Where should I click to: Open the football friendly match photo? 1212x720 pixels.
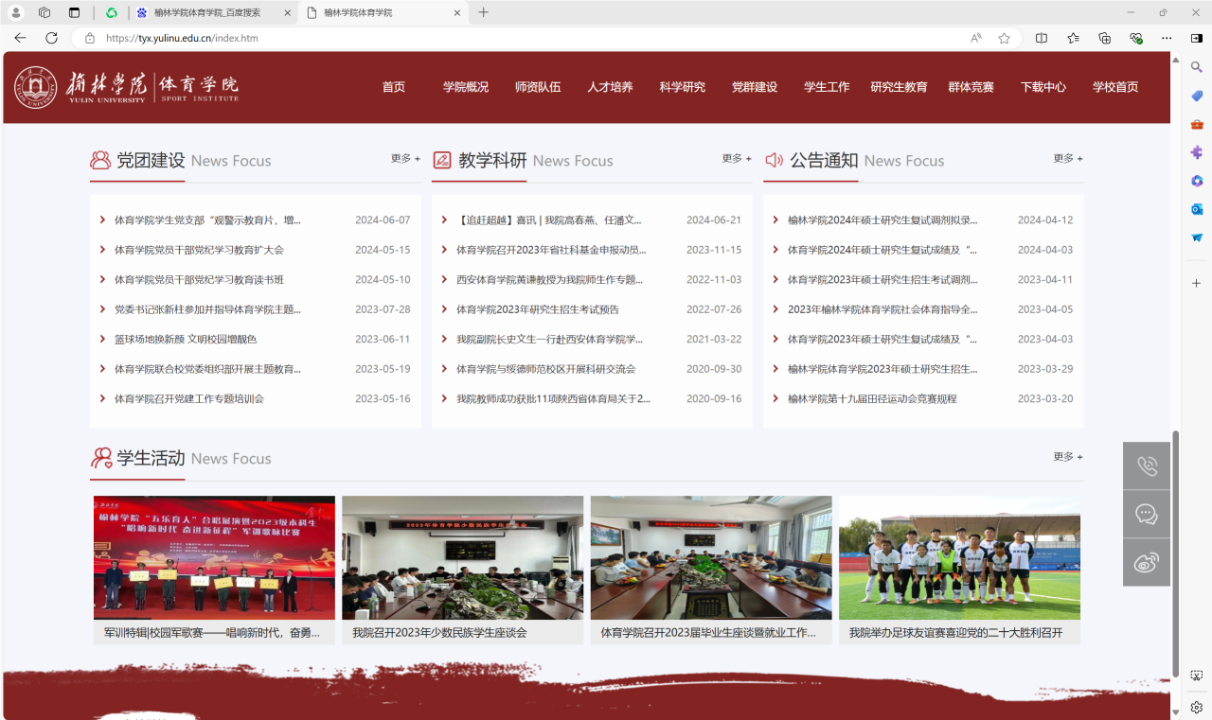coord(959,558)
